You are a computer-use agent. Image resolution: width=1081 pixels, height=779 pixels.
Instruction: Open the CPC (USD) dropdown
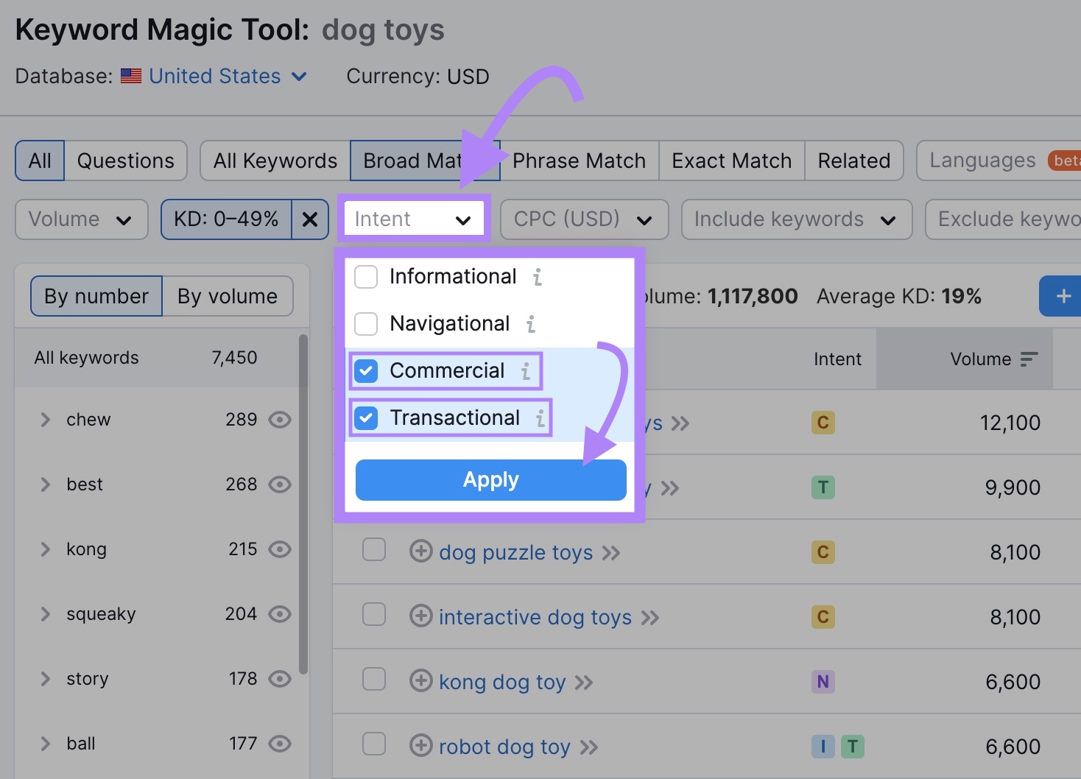[583, 219]
